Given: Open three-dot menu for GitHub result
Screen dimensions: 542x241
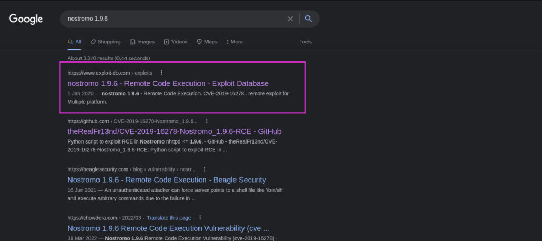Looking at the screenshot, I should [207, 121].
